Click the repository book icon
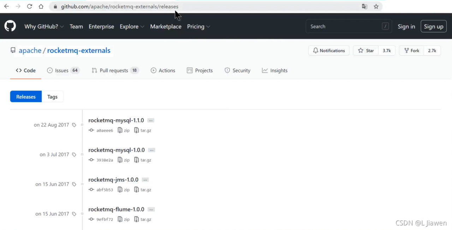This screenshot has width=452, height=230. click(13, 51)
